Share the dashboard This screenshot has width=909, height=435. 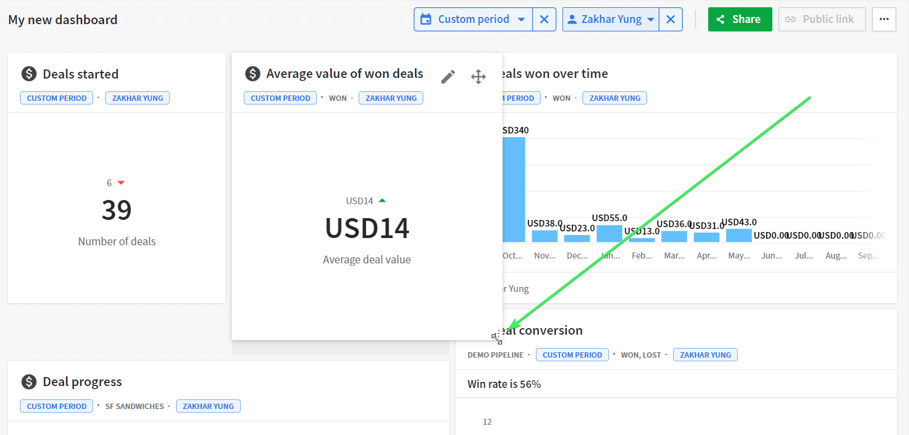point(740,19)
